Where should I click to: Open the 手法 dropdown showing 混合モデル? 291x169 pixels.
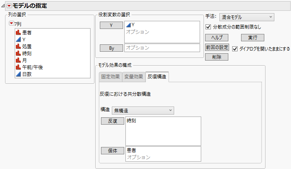tap(246, 17)
